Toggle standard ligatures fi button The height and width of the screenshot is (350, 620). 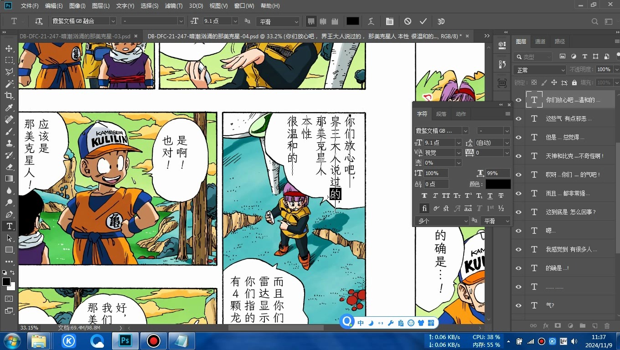(x=424, y=208)
